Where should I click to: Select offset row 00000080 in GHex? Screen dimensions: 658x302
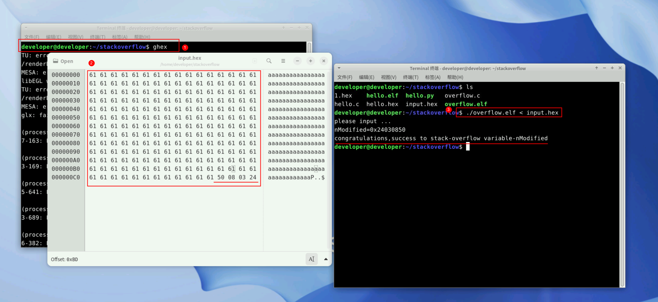(x=66, y=143)
